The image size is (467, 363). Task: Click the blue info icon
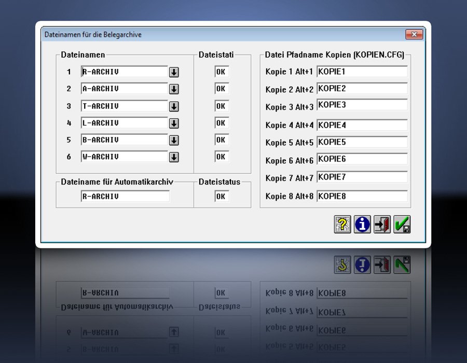[x=362, y=225]
